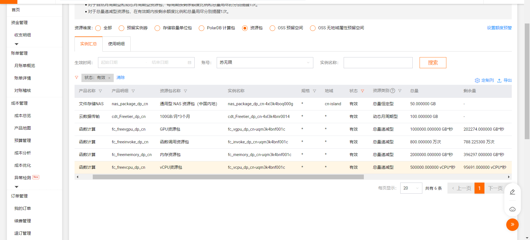Click the orange 搜索 button
530x240 pixels.
click(x=433, y=63)
